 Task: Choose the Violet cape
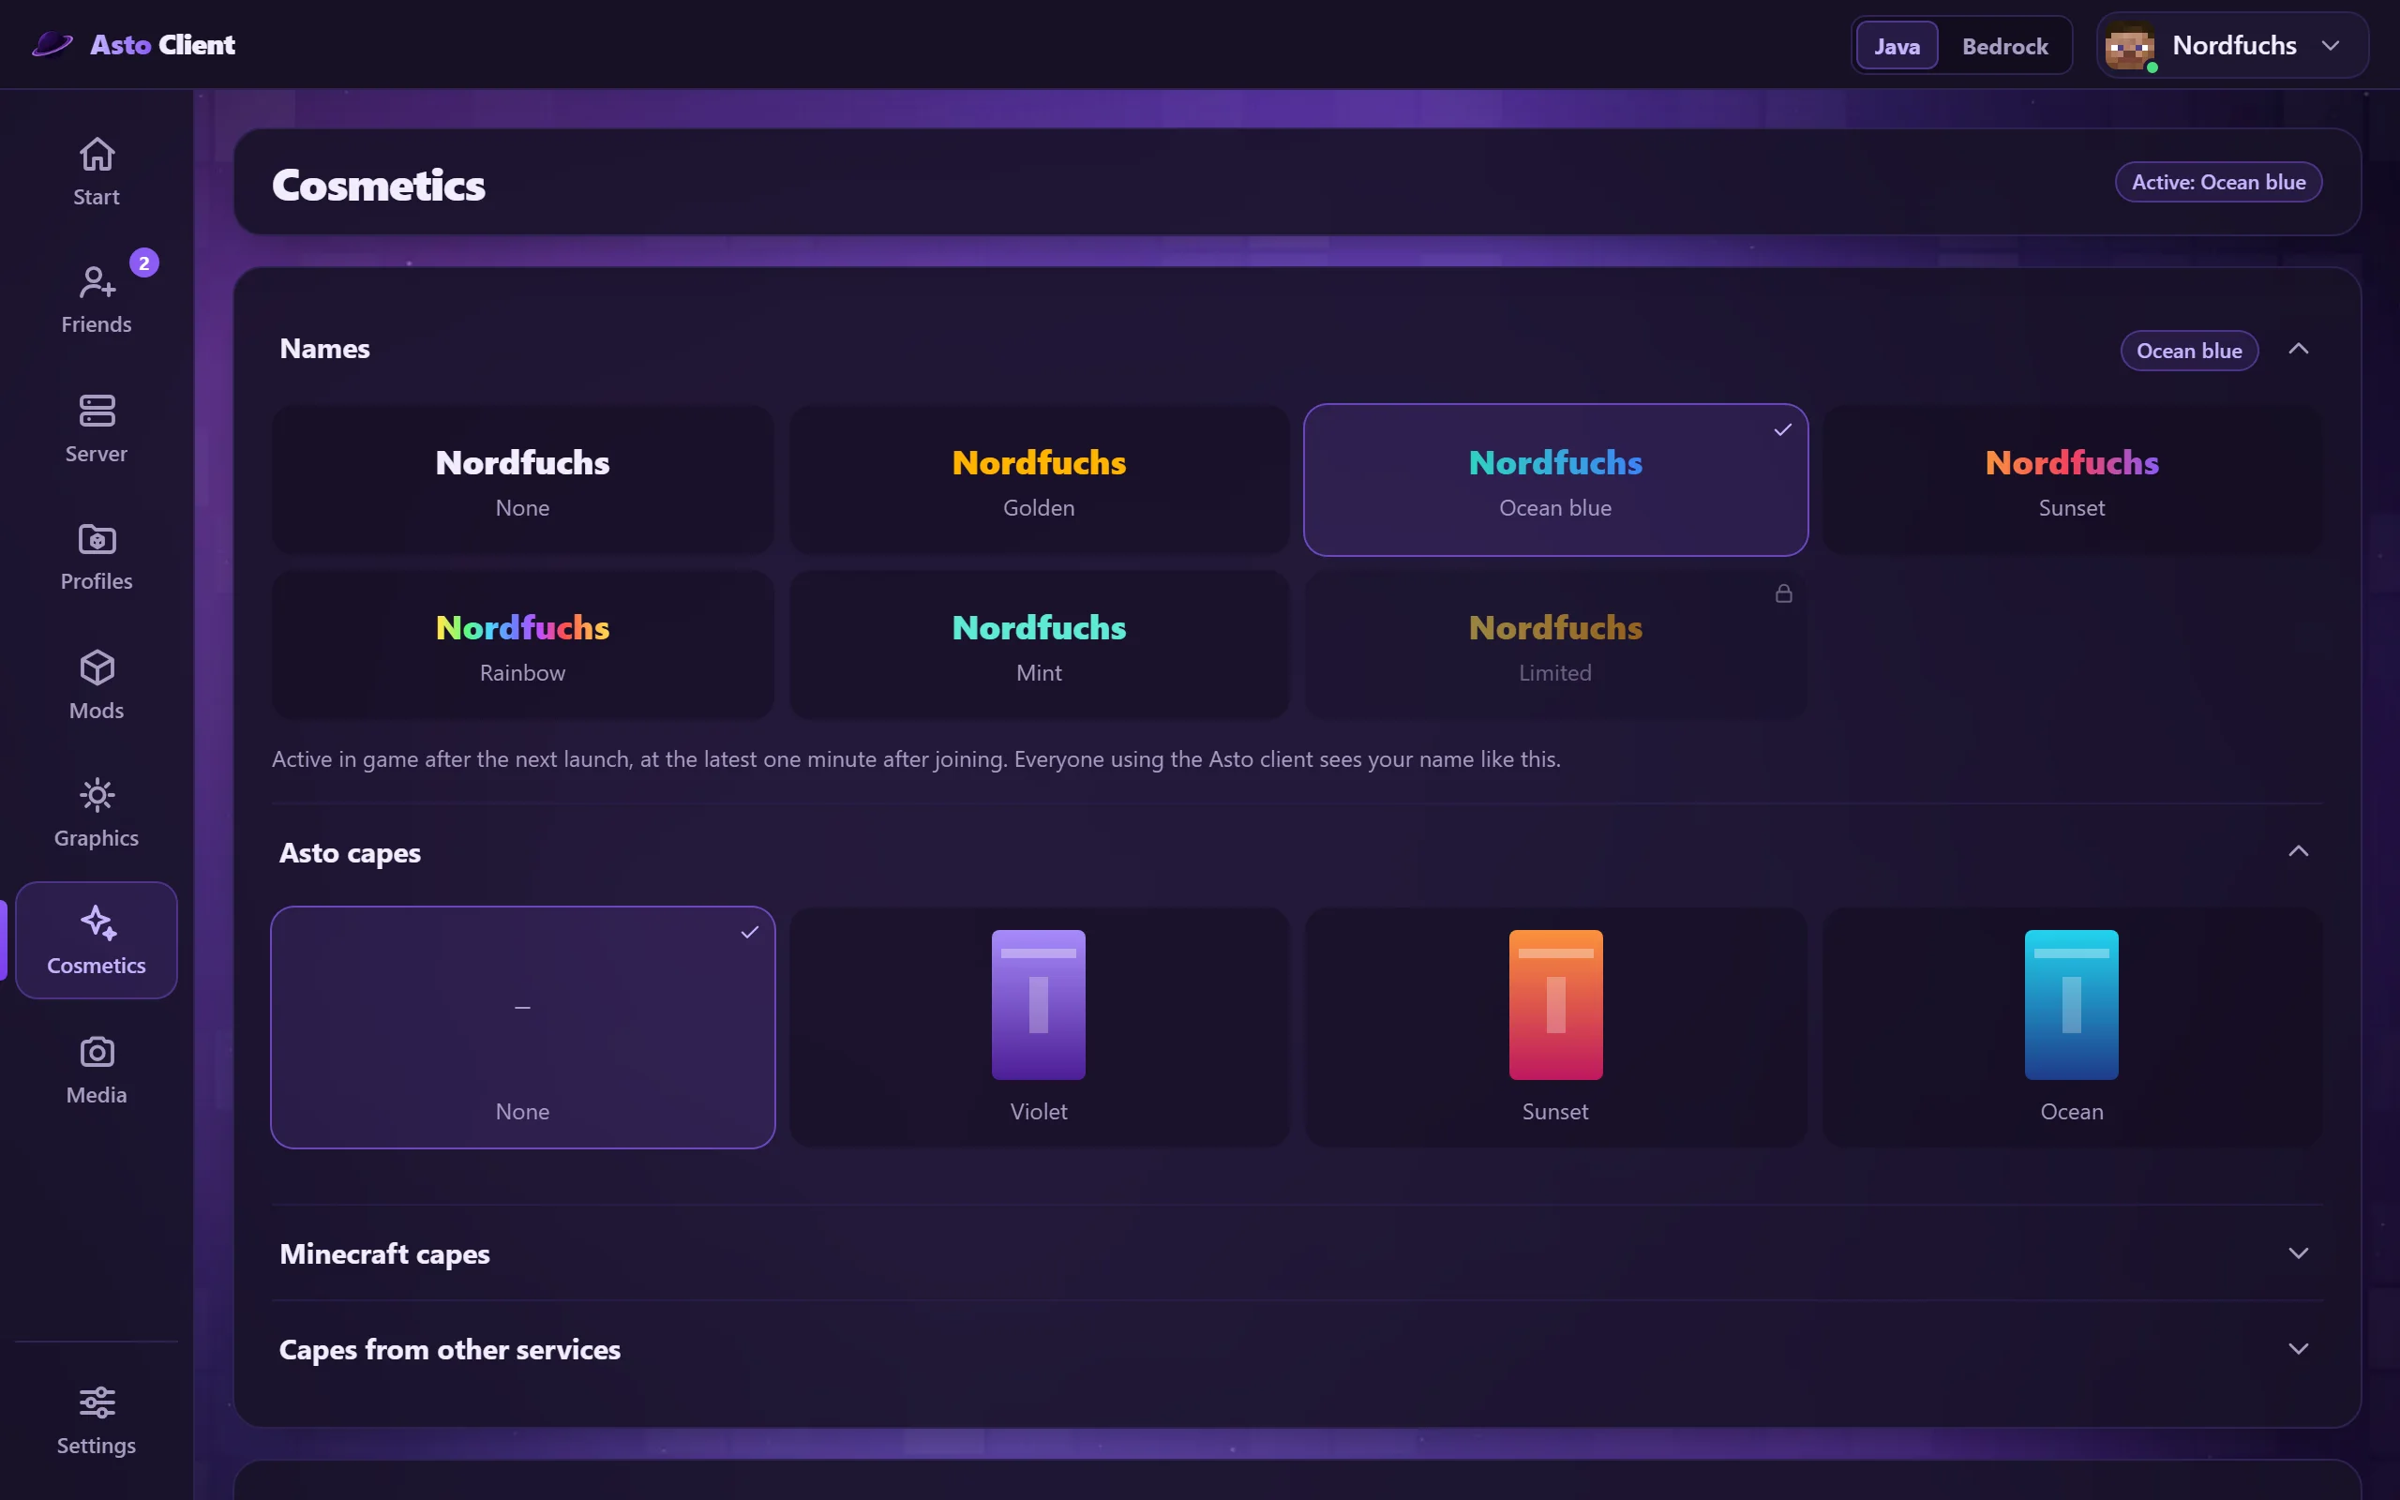tap(1039, 1027)
